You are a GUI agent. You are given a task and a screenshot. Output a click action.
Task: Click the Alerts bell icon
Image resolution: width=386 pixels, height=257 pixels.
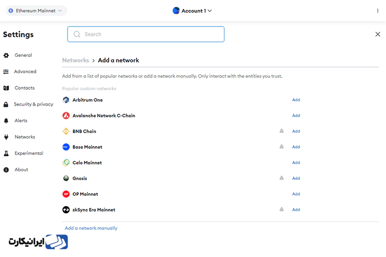pyautogui.click(x=6, y=121)
